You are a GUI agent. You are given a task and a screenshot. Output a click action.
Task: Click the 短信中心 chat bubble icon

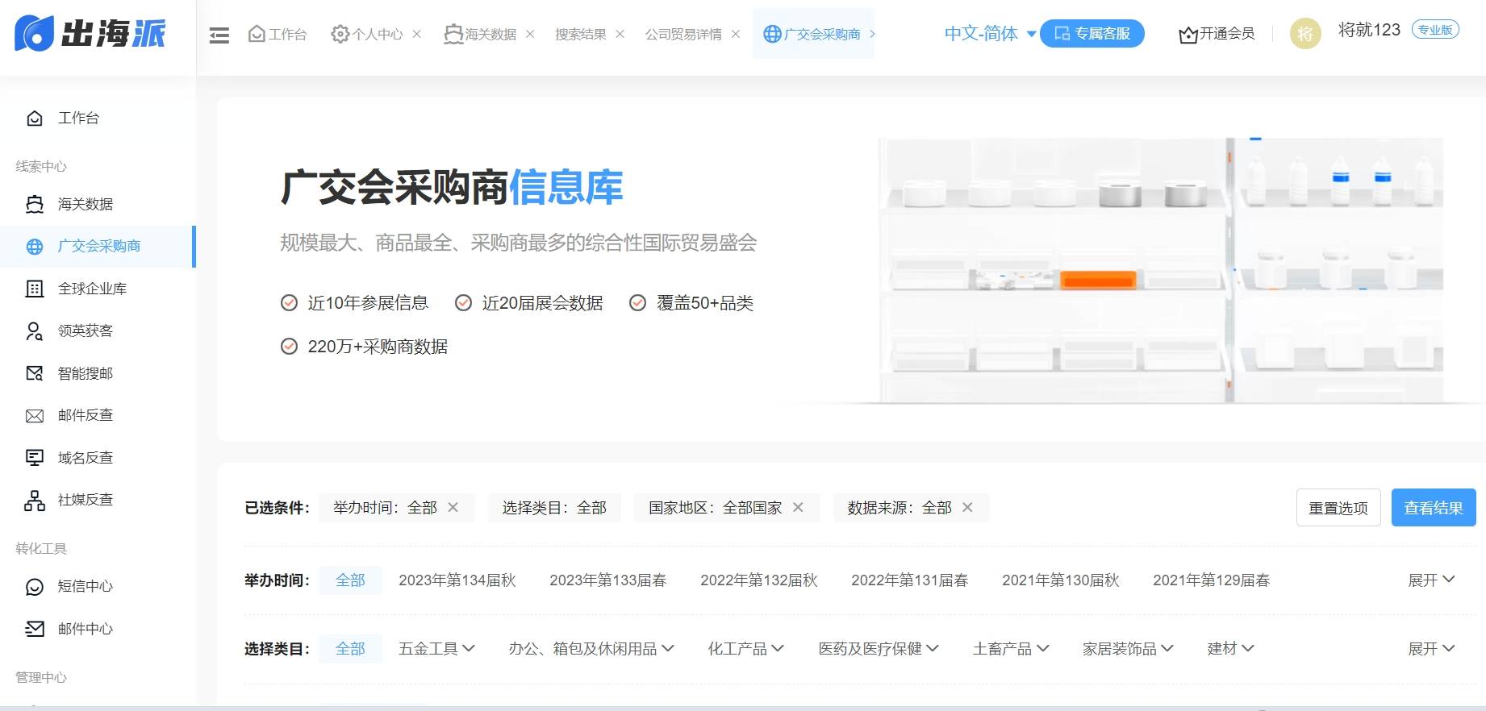[x=35, y=587]
